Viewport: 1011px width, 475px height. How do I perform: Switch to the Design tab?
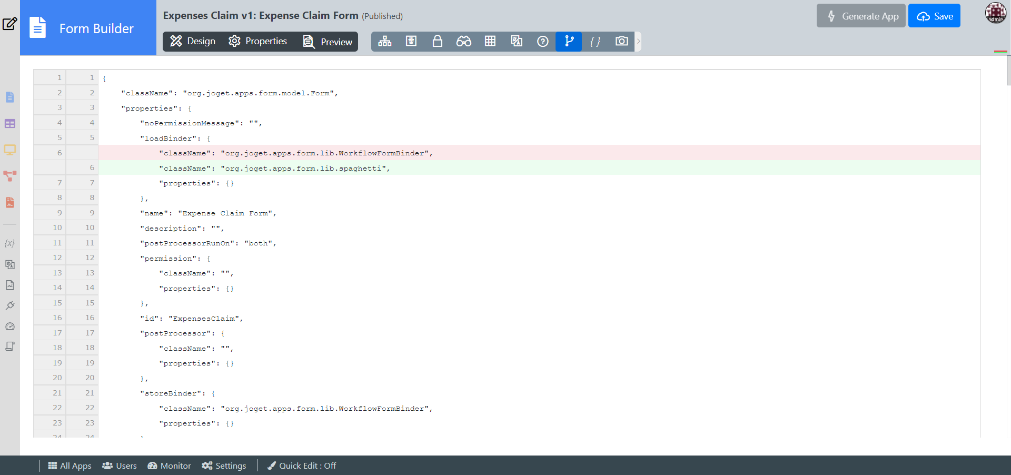193,41
